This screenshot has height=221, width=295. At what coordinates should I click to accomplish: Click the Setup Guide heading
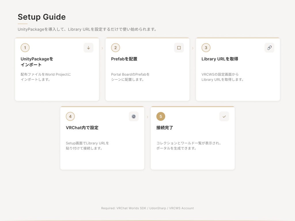click(x=42, y=17)
